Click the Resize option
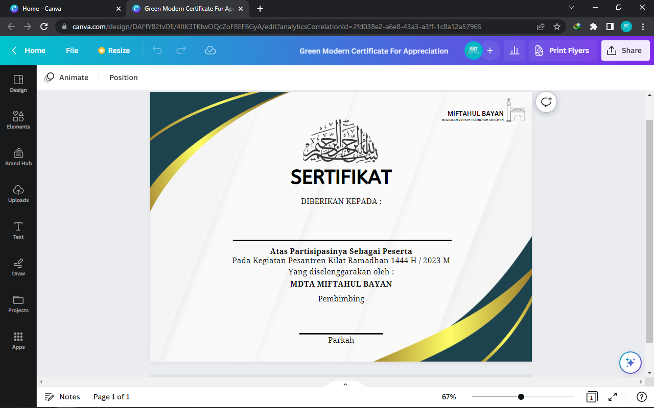 114,50
